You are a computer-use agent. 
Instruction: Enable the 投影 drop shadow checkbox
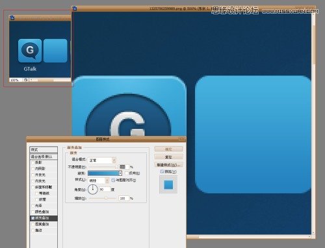(x=33, y=163)
